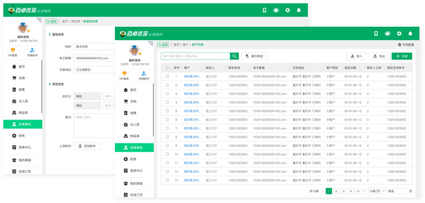This screenshot has width=425, height=203.
Task: Click 供应商 breadcrumb in back window
Action: click(x=75, y=21)
